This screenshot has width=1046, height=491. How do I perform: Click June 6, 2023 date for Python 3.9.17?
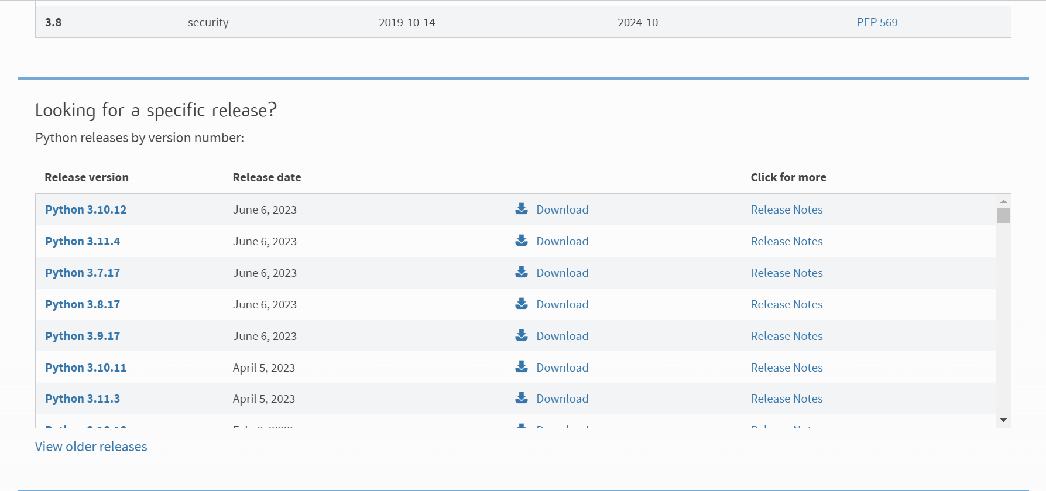(265, 336)
